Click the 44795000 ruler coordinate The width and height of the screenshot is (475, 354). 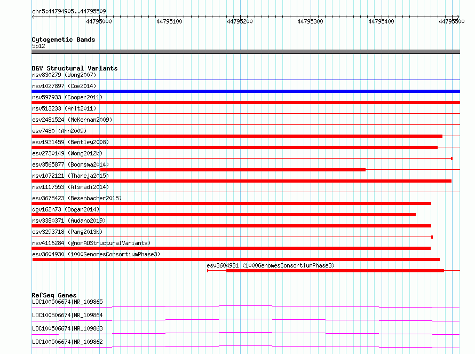pyautogui.click(x=99, y=21)
